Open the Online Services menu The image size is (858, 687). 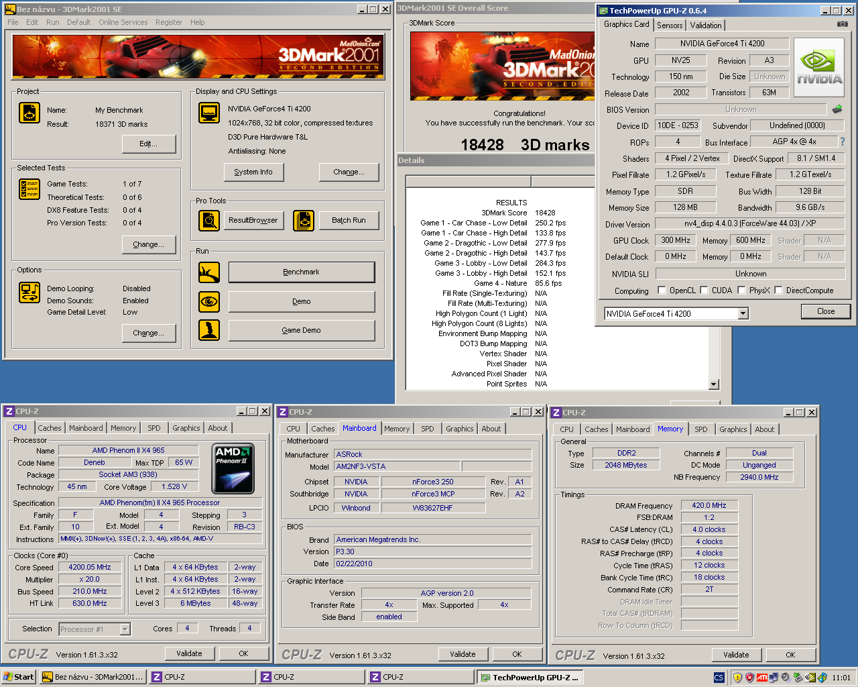(x=123, y=22)
